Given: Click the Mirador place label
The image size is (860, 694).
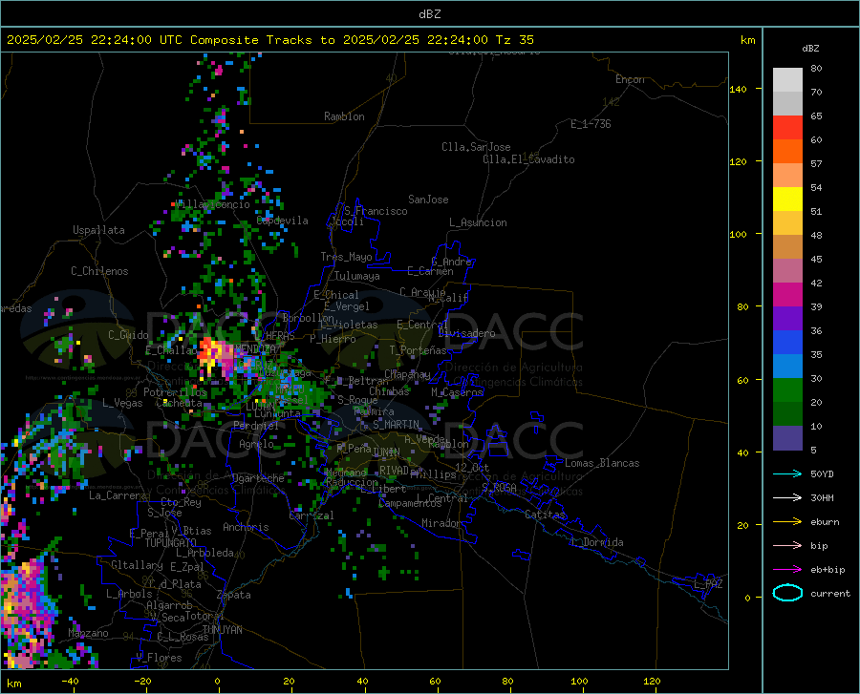Looking at the screenshot, I should [x=441, y=523].
